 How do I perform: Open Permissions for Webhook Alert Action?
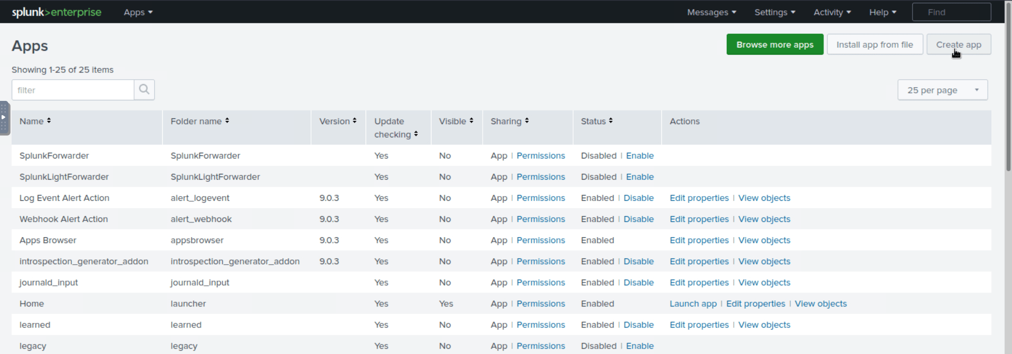click(541, 219)
